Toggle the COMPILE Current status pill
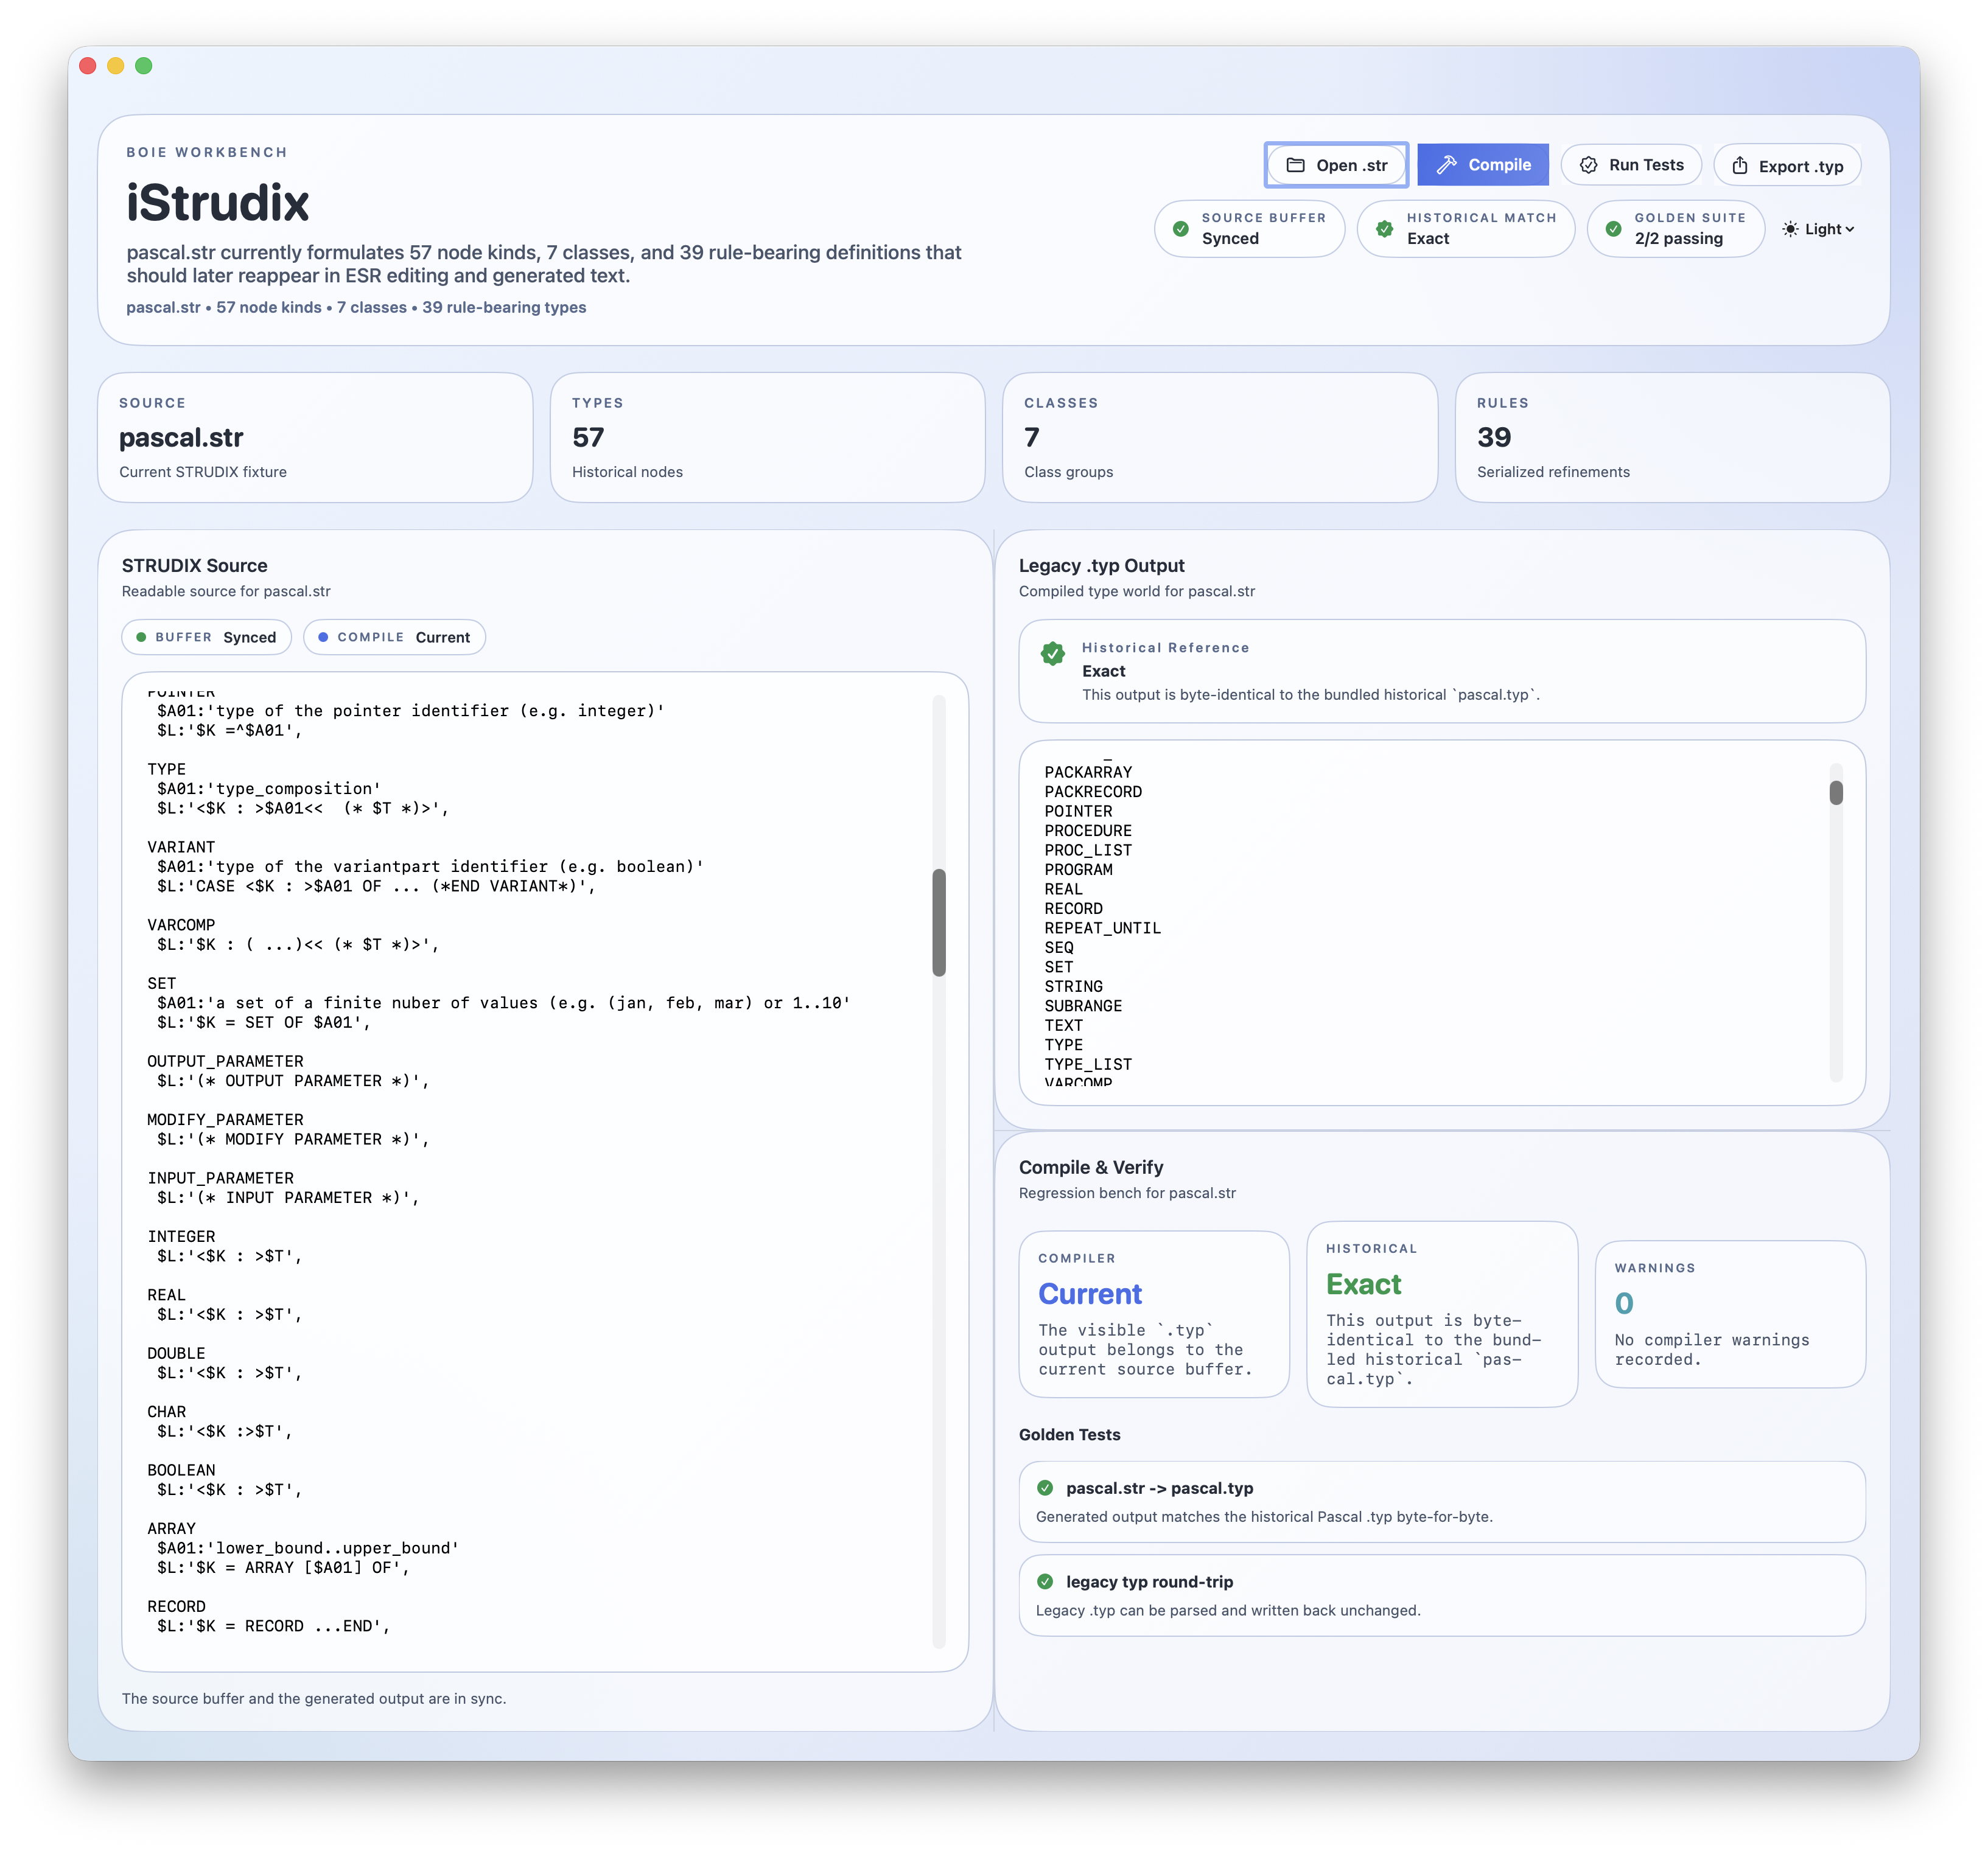Image resolution: width=1988 pixels, height=1851 pixels. pyautogui.click(x=394, y=636)
